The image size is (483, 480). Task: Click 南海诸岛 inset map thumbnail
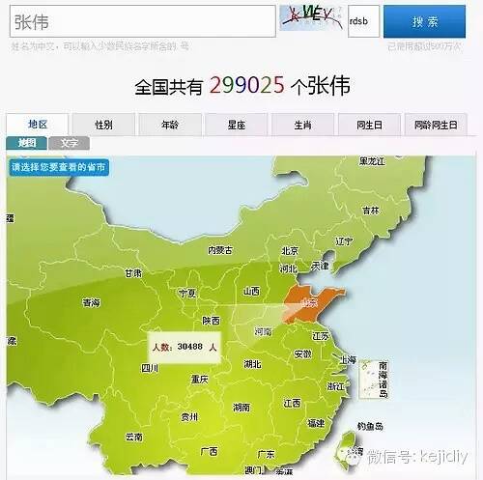point(374,380)
